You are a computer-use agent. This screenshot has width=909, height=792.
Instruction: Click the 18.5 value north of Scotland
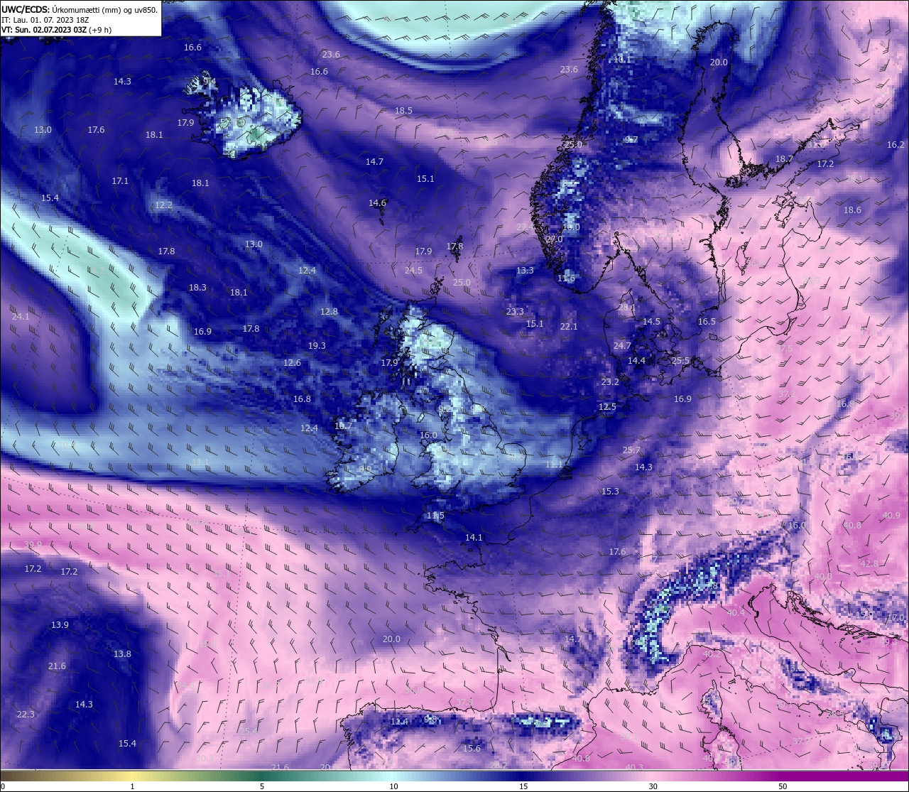[x=403, y=111]
